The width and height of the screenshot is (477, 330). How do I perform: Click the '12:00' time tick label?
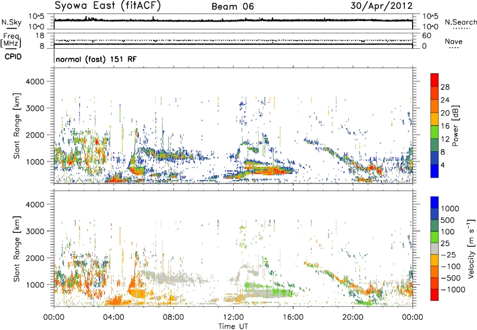pos(233,317)
